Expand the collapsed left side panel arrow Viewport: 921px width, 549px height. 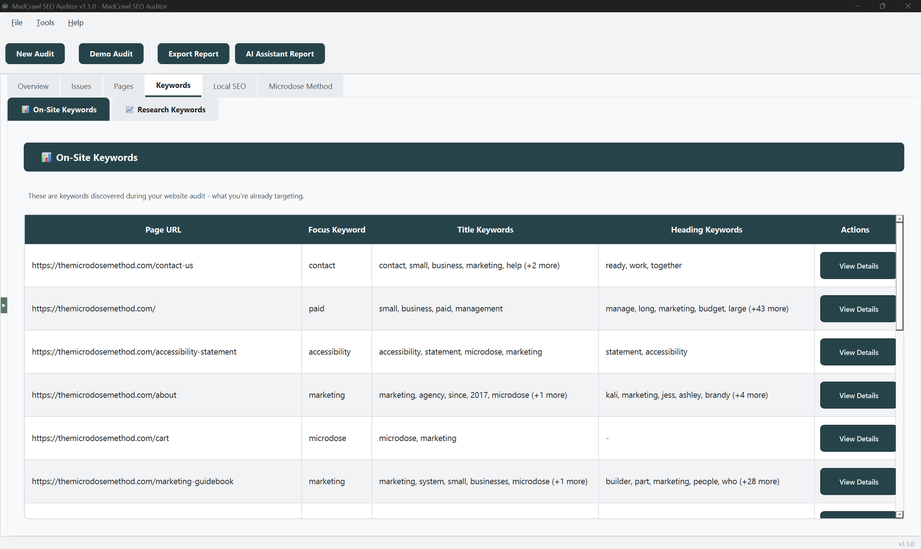click(x=4, y=305)
